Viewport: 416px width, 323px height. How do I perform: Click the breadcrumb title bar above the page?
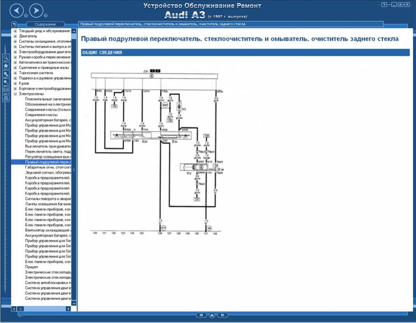click(231, 24)
